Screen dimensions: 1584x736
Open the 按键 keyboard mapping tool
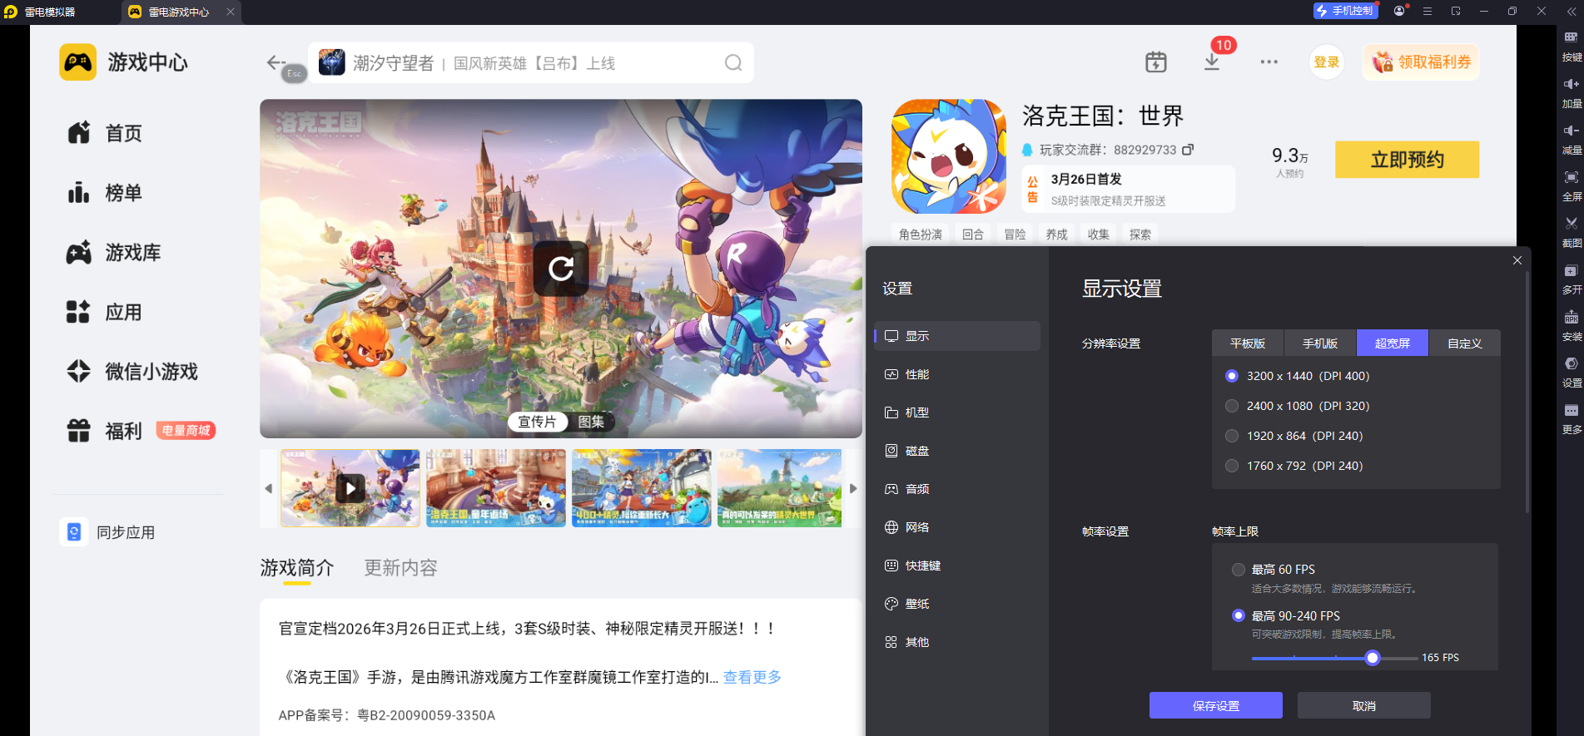tap(1572, 47)
